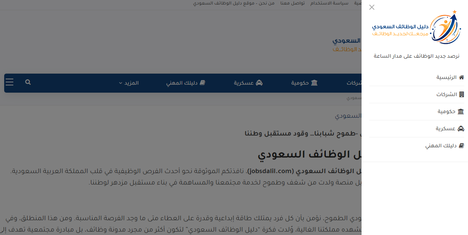
Task: Close the side menu with X icon
Action: [372, 7]
